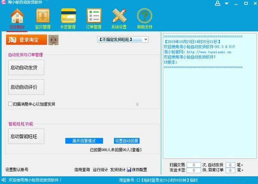The image size is (258, 184).
Task: Click the app logo icon in title bar
Action: 3,2
